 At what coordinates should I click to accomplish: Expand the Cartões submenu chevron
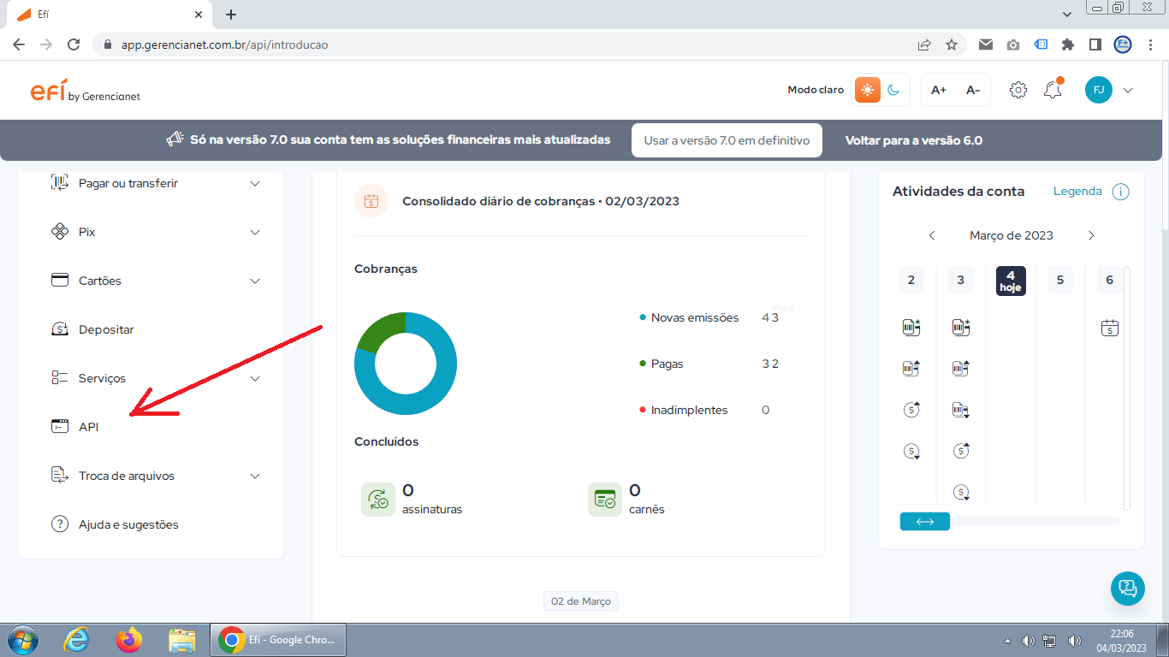pyautogui.click(x=255, y=281)
